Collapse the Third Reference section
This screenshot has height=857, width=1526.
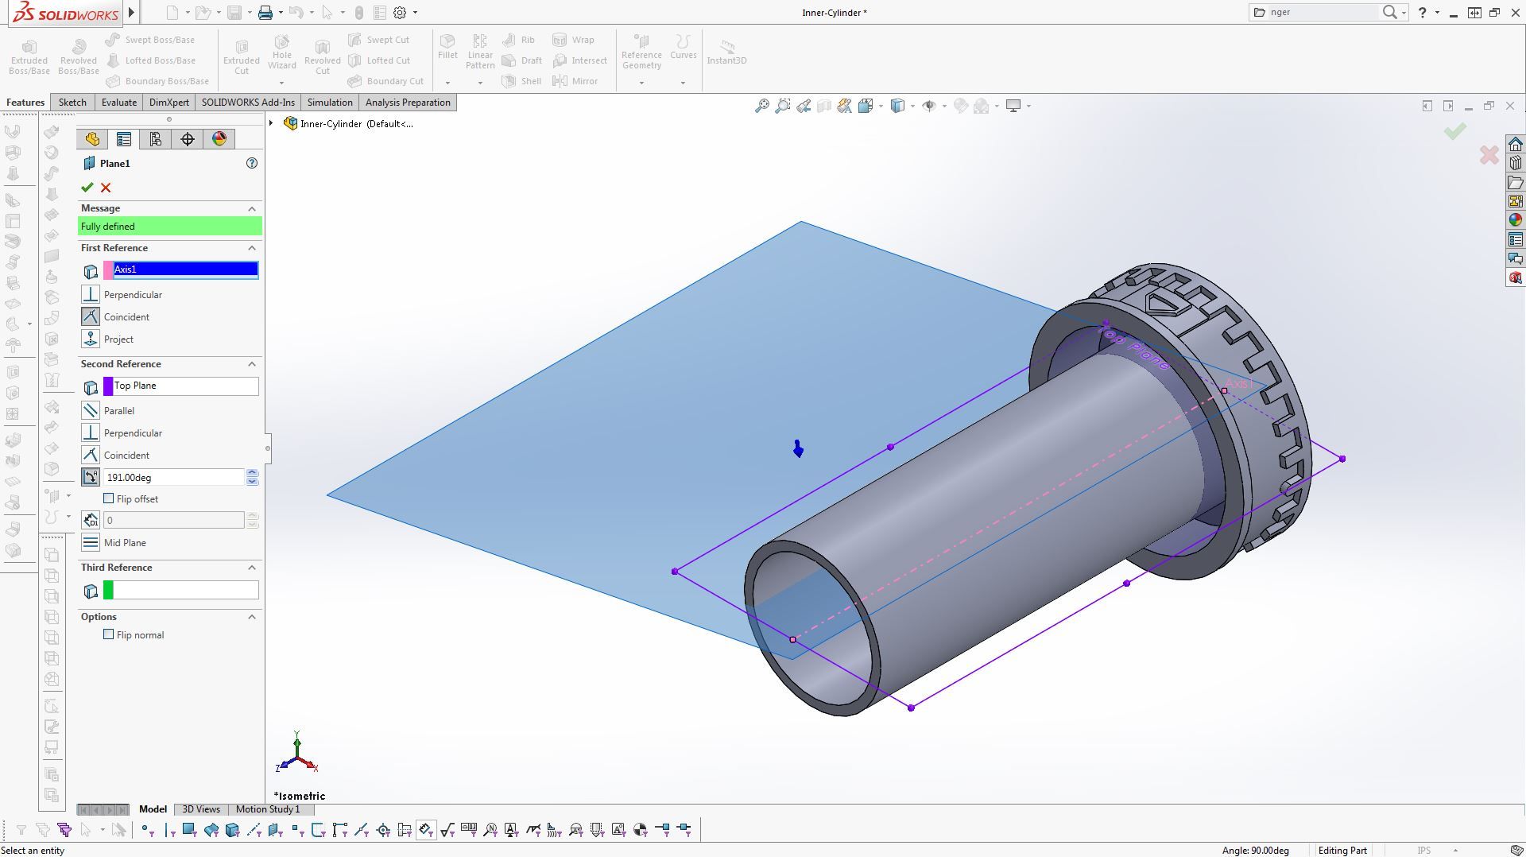point(252,568)
